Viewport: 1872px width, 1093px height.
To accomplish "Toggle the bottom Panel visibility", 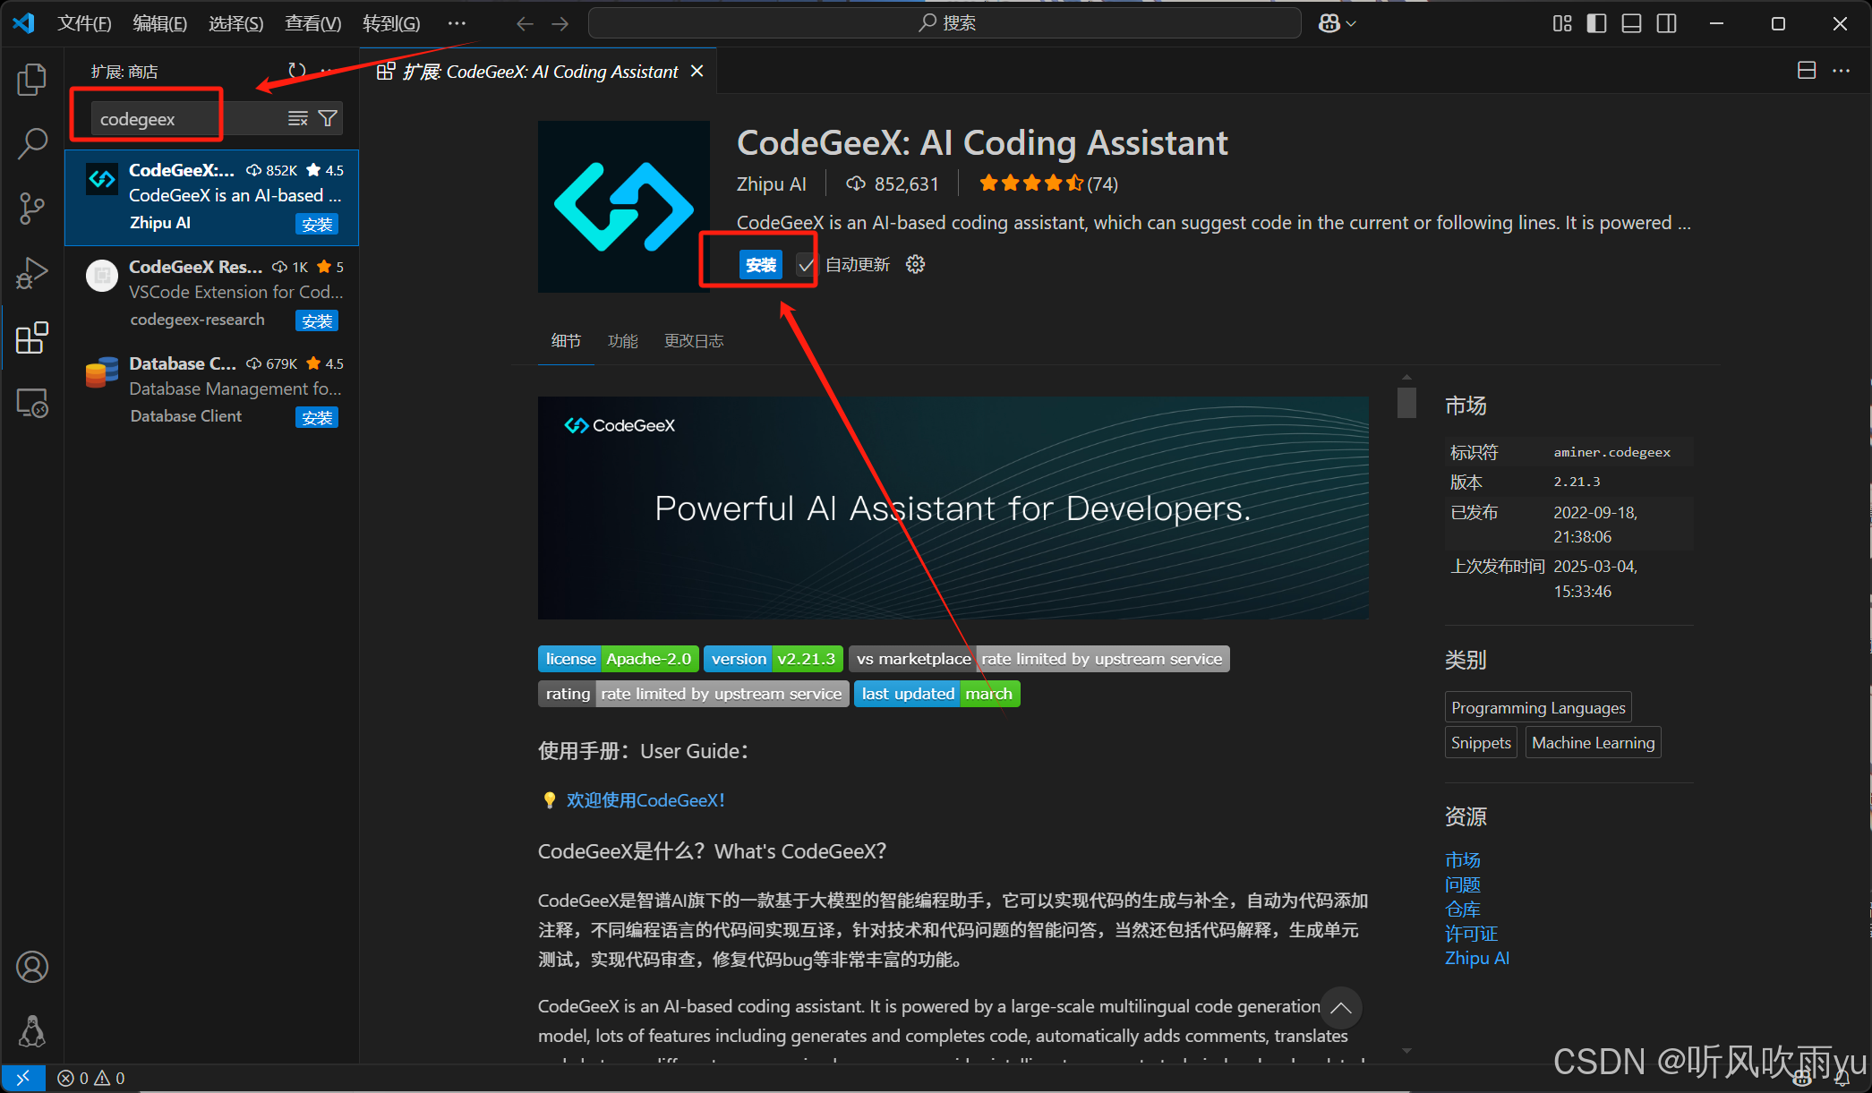I will click(x=1630, y=23).
